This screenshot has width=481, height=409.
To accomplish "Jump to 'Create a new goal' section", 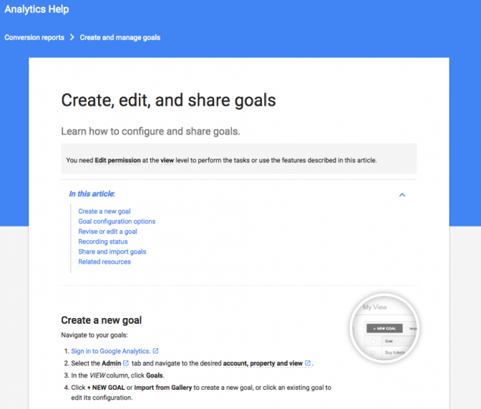I will click(x=105, y=212).
